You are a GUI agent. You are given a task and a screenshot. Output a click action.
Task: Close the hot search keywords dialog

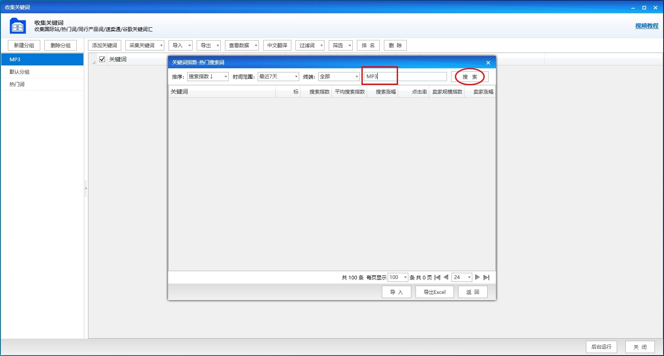coord(488,63)
